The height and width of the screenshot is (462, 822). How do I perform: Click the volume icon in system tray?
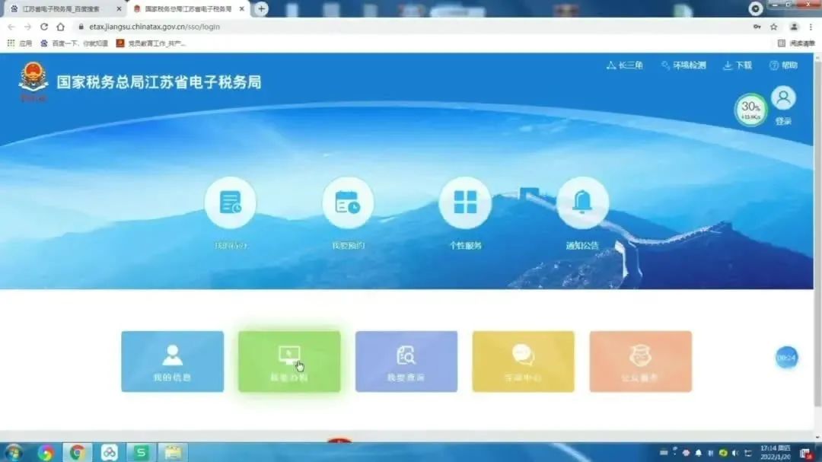[735, 453]
